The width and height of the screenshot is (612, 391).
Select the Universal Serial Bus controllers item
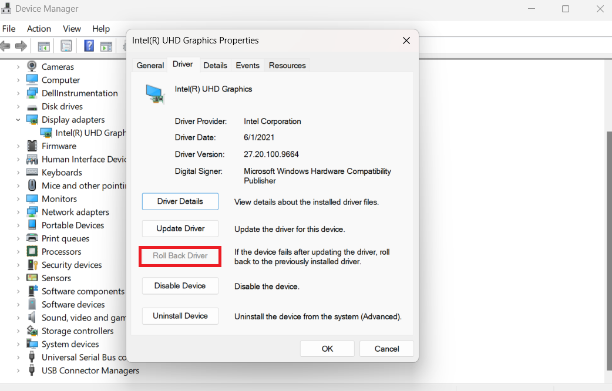(84, 357)
